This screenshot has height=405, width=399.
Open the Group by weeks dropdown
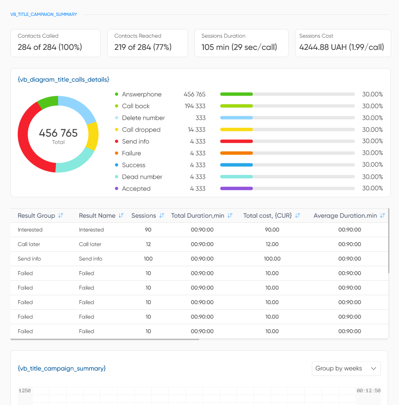(346, 368)
